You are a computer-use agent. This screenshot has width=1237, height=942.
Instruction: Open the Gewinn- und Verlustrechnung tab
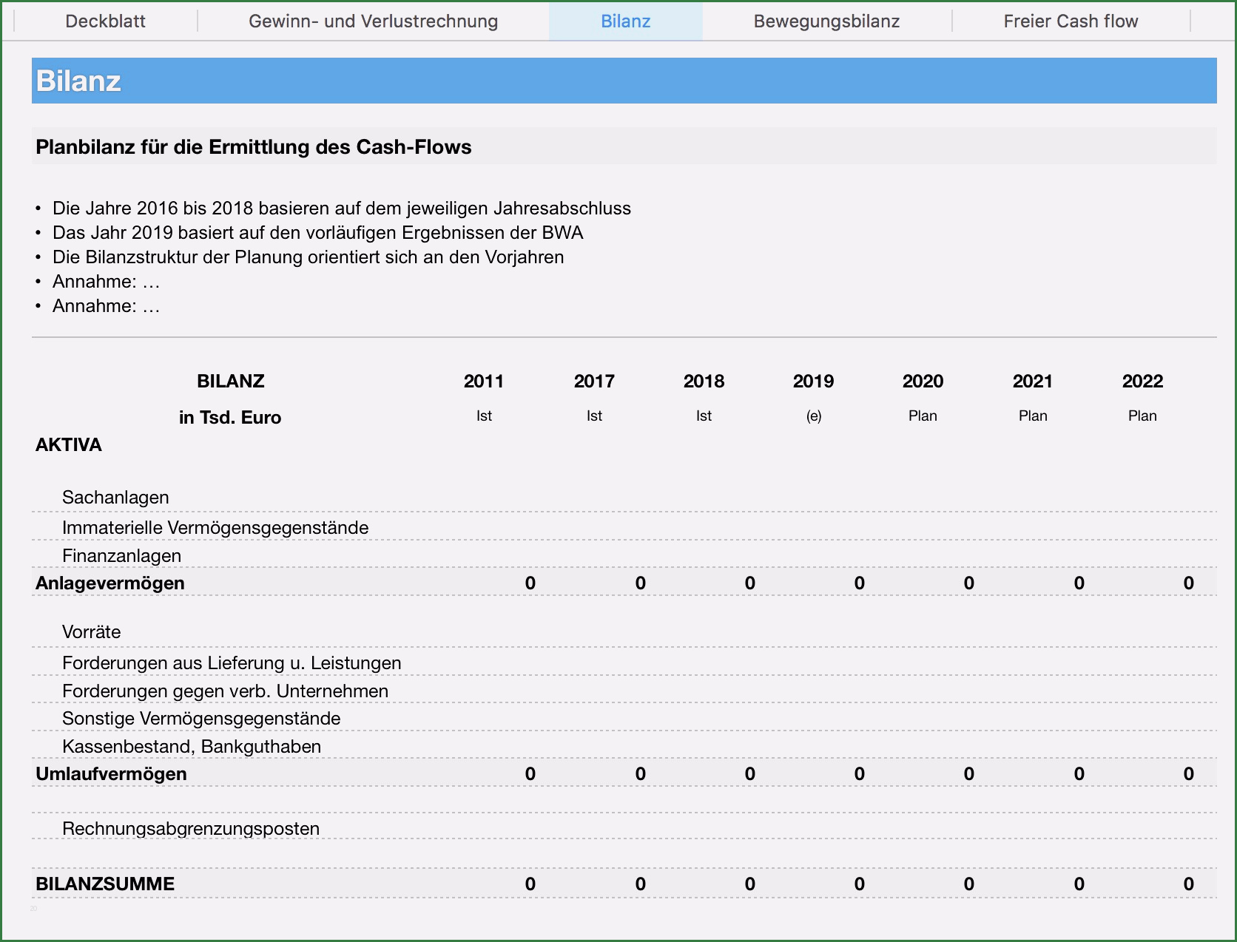(373, 21)
